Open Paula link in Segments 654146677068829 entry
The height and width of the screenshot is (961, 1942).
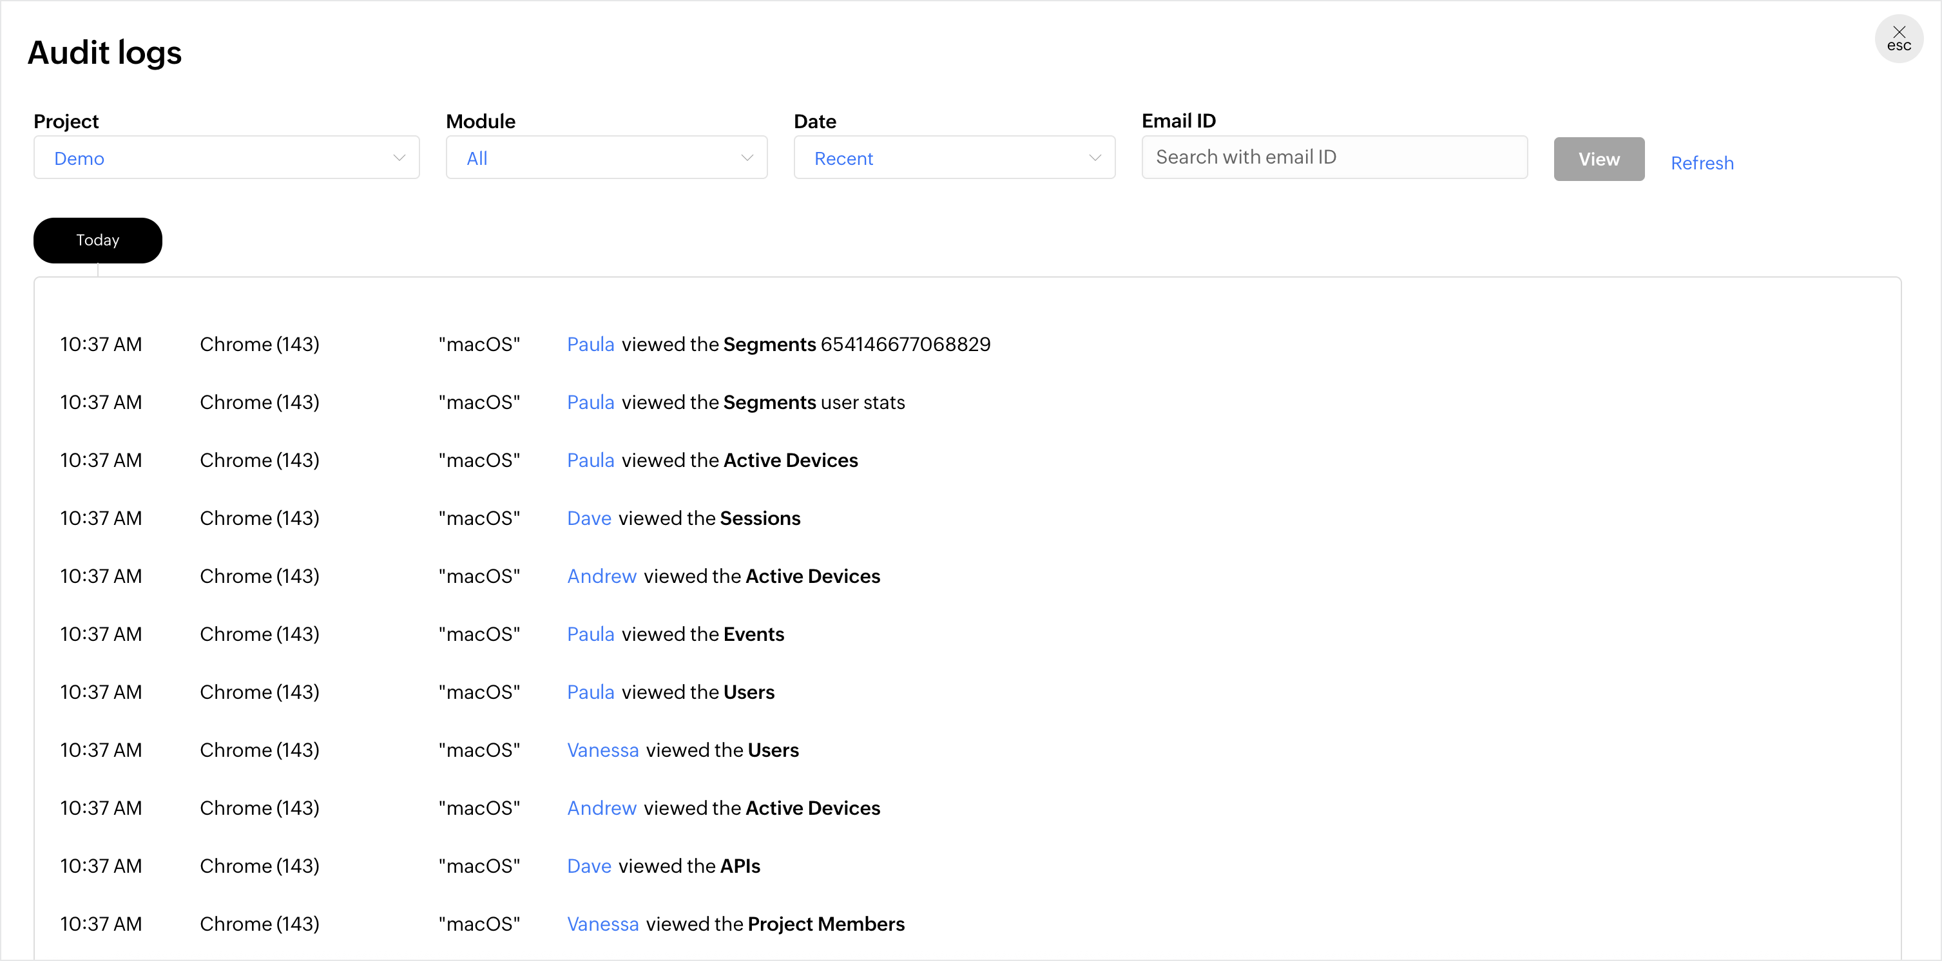590,345
